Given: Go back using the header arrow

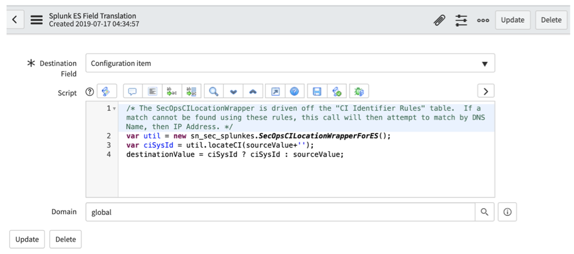Looking at the screenshot, I should point(15,20).
